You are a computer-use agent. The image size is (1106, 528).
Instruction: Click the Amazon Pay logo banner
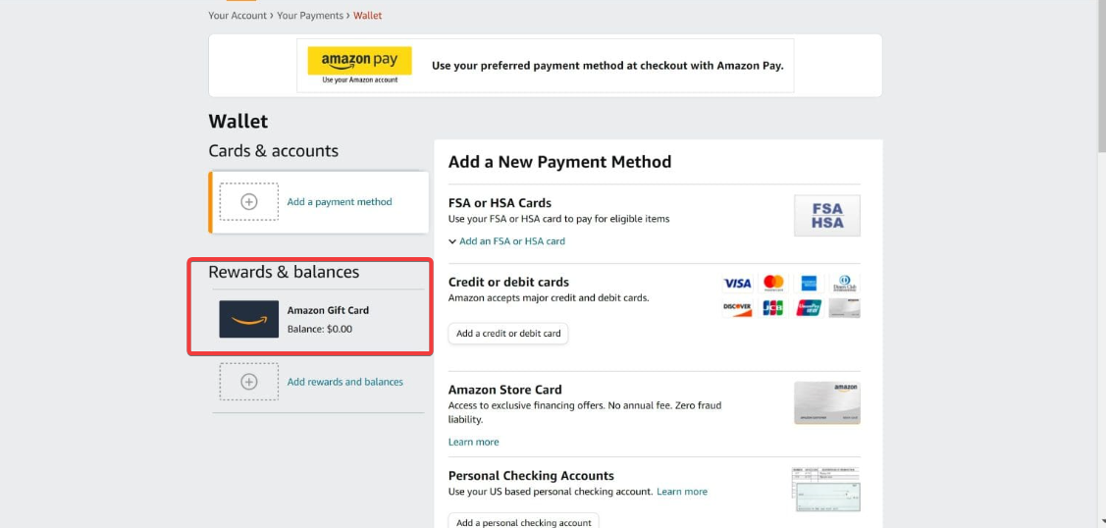pos(359,65)
